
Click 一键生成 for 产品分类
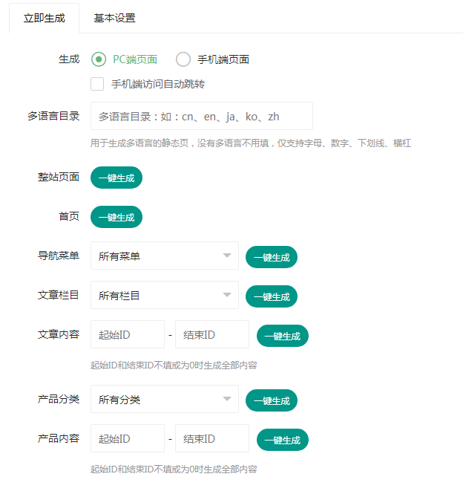[x=272, y=400]
